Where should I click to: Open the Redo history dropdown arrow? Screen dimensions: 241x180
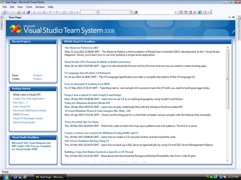(x=61, y=12)
